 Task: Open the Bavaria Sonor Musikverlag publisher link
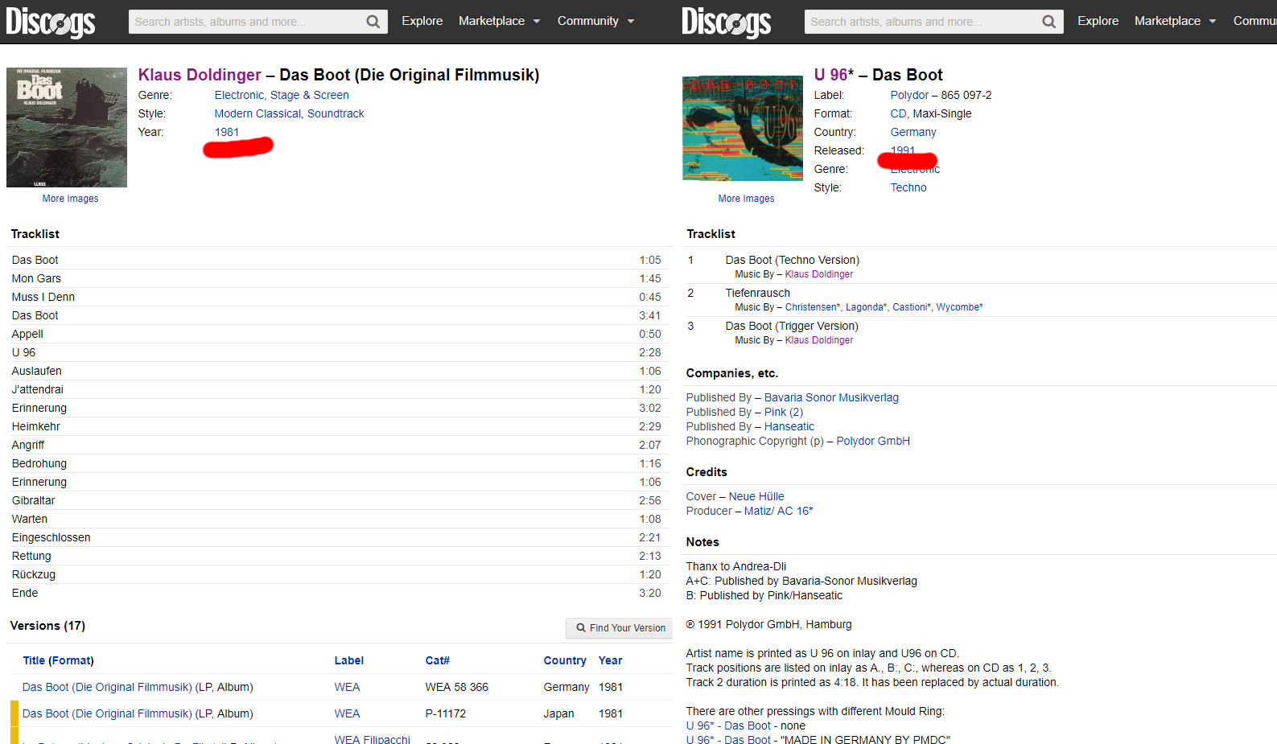[x=831, y=397]
